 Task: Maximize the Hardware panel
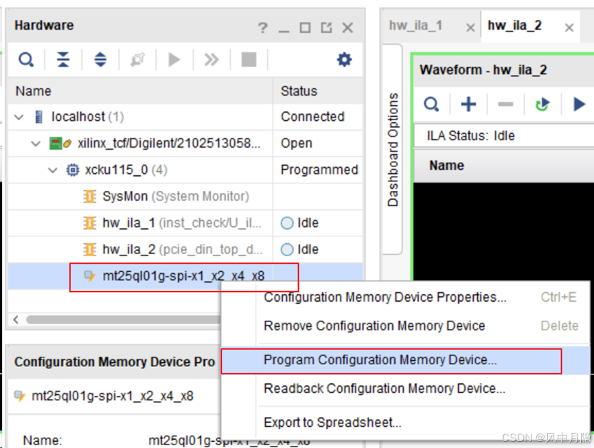pos(305,27)
